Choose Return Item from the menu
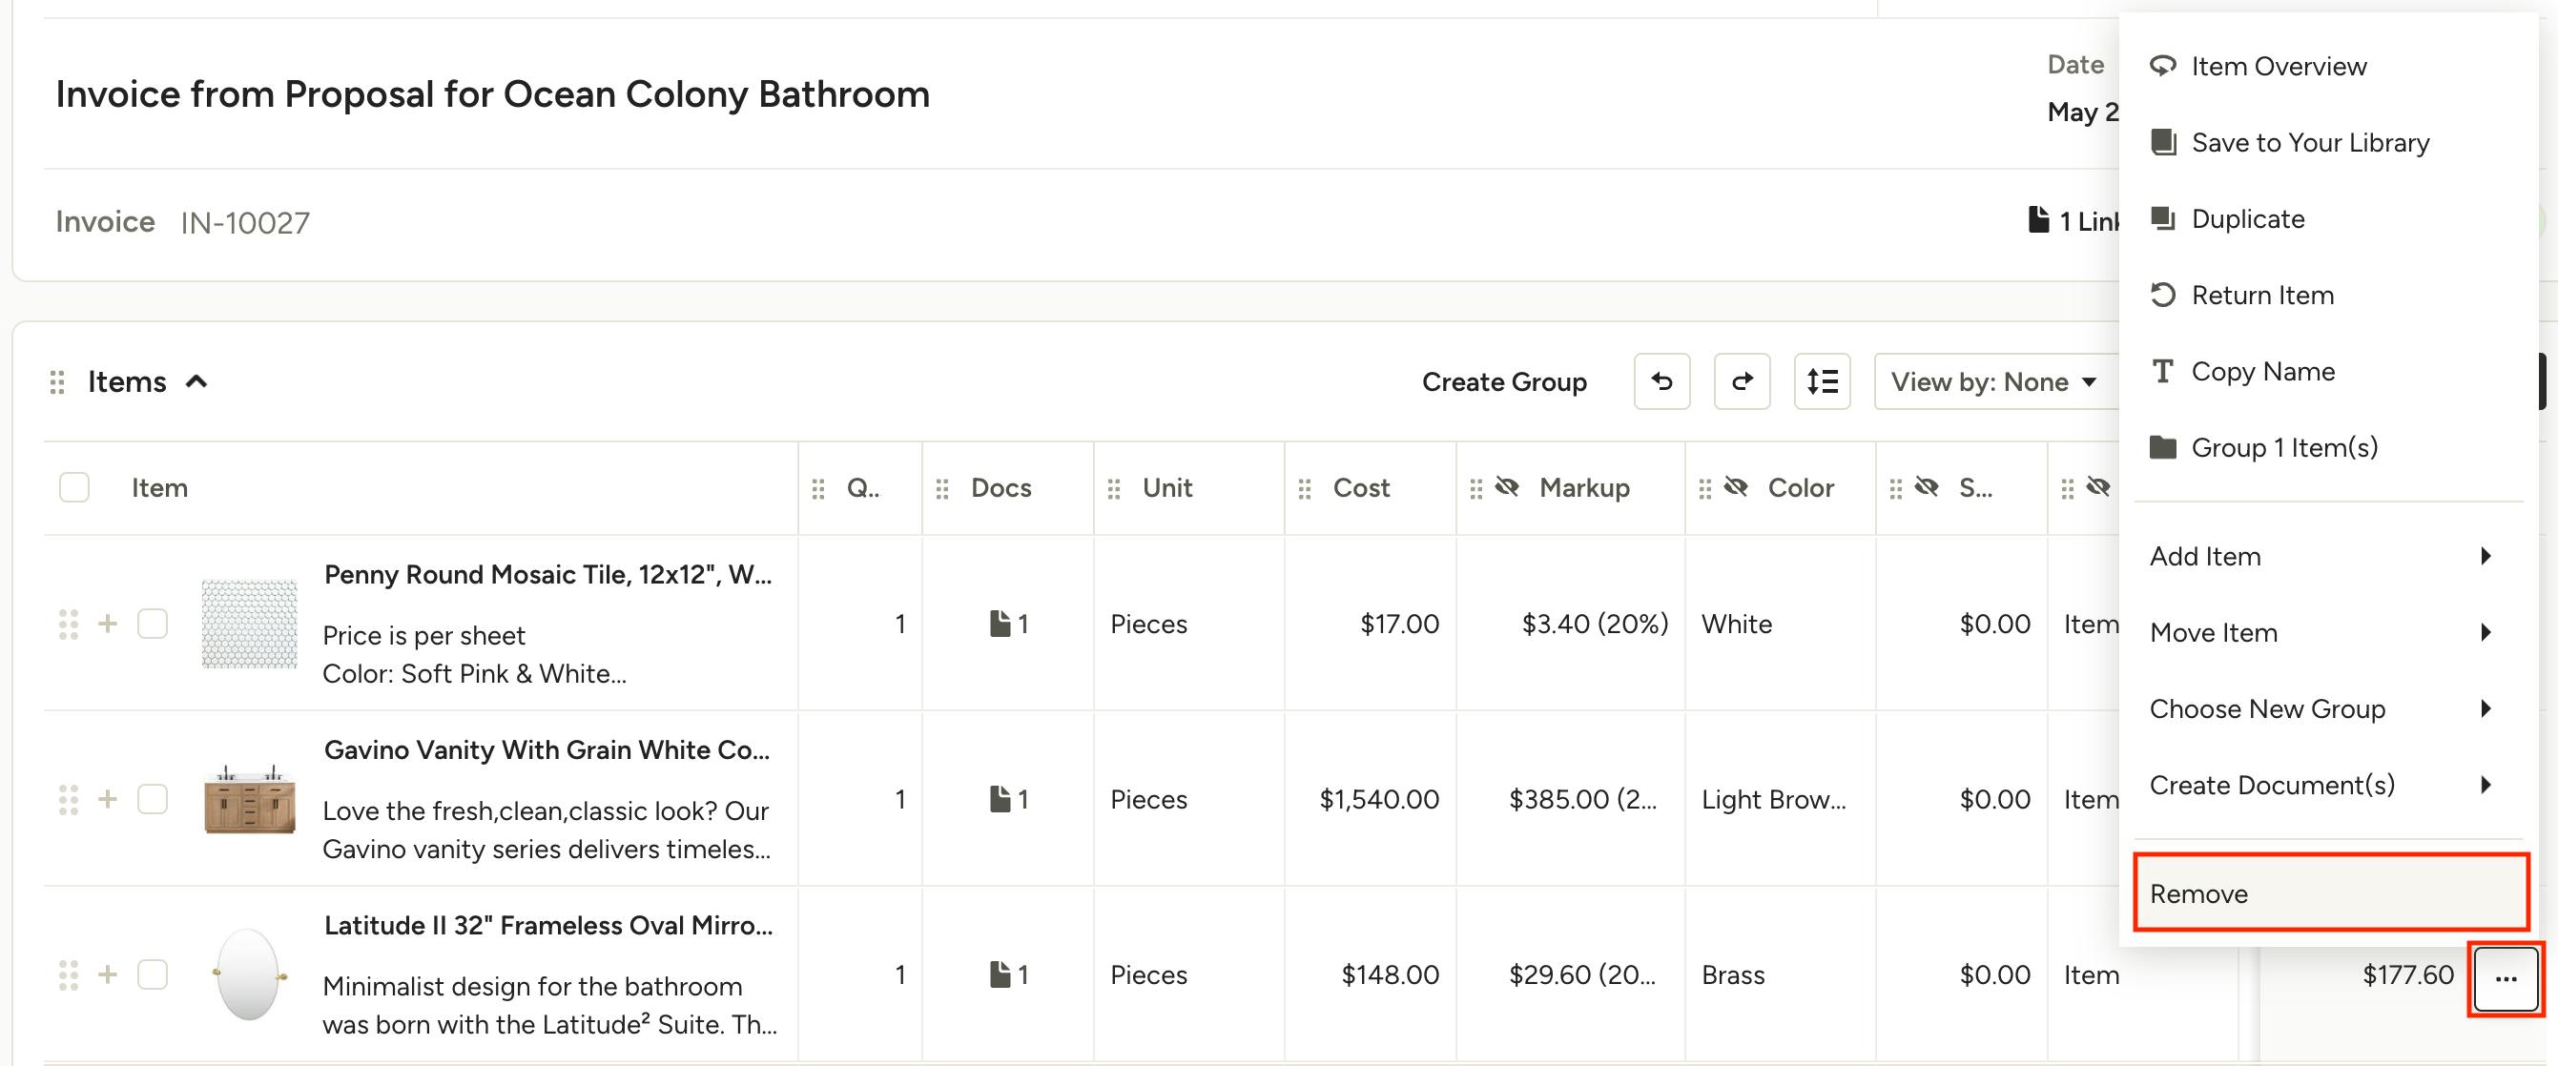 2328,295
